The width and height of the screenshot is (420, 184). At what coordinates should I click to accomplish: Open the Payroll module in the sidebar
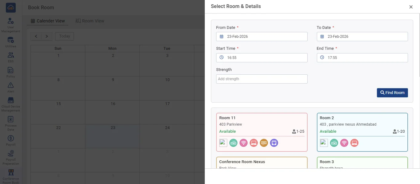(11, 140)
